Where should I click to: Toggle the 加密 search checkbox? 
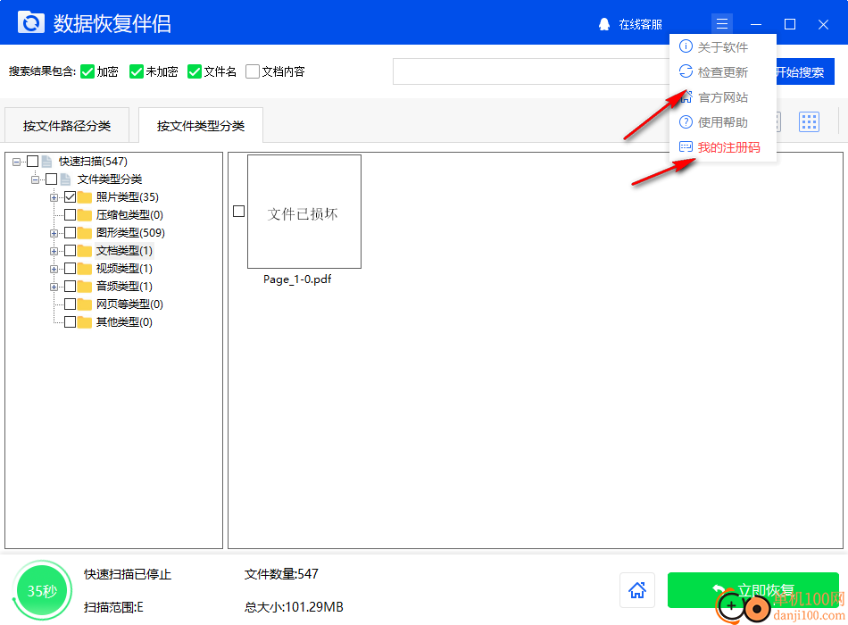tap(87, 71)
